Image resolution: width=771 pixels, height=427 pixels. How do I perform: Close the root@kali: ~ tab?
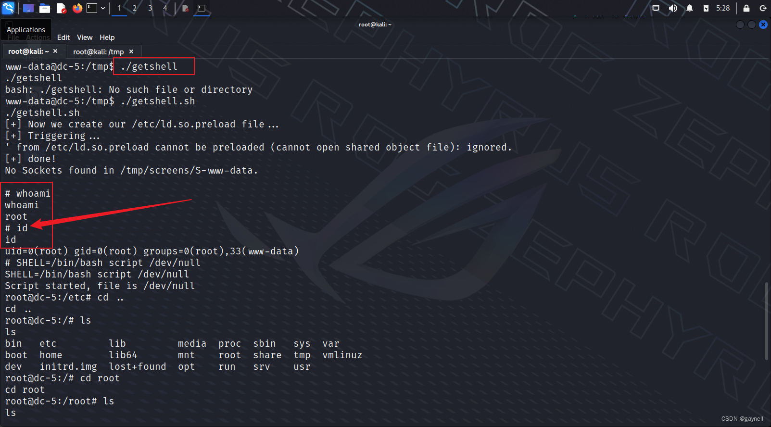point(55,51)
